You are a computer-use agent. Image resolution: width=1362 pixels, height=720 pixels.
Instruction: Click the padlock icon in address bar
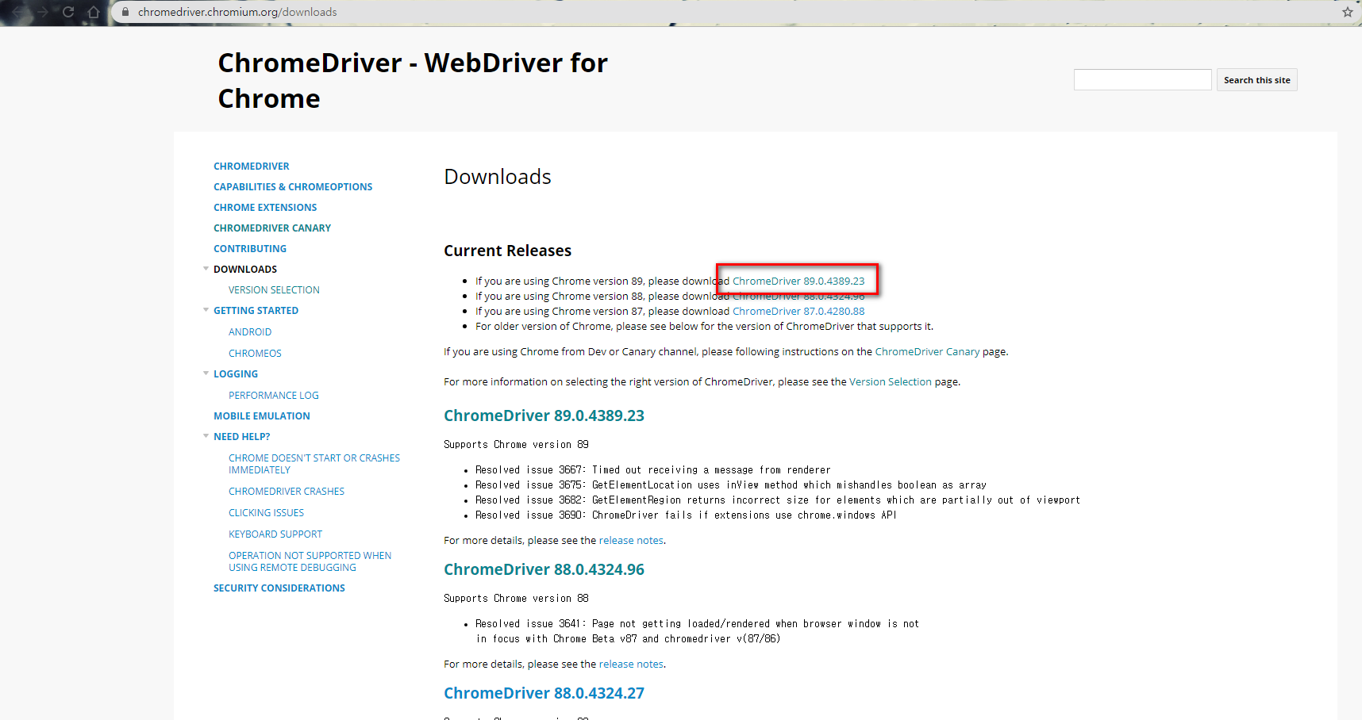(125, 12)
